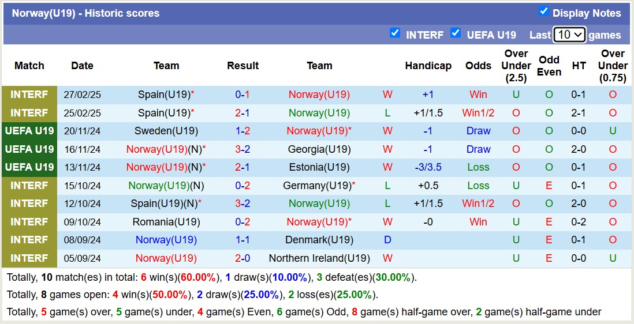Select the UEFA U19 label on 20/11/24 row
The image size is (634, 324).
pyautogui.click(x=29, y=131)
